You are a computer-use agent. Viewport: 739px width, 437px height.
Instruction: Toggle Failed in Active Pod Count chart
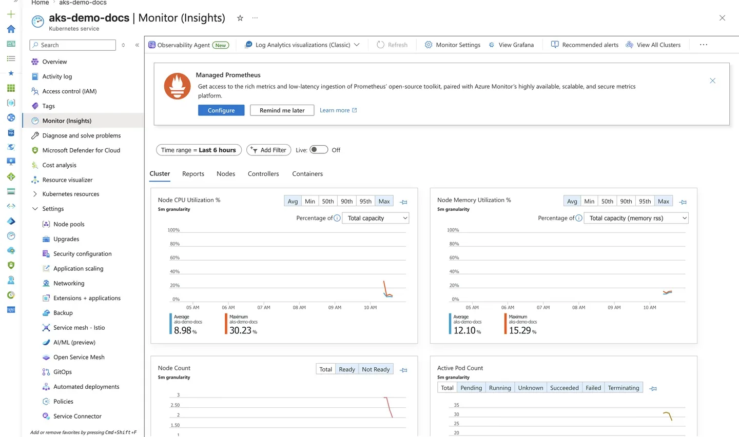click(593, 388)
